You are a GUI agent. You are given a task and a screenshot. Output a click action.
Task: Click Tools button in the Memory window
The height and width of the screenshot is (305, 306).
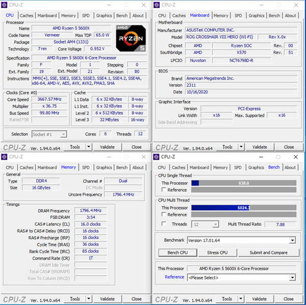click(x=75, y=299)
